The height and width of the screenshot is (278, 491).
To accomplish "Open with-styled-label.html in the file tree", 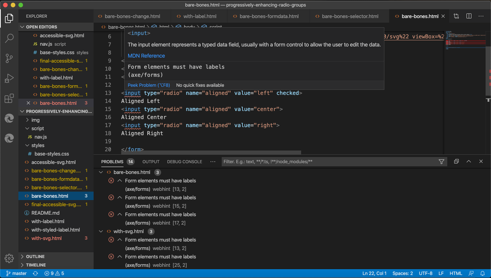I will coord(56,230).
